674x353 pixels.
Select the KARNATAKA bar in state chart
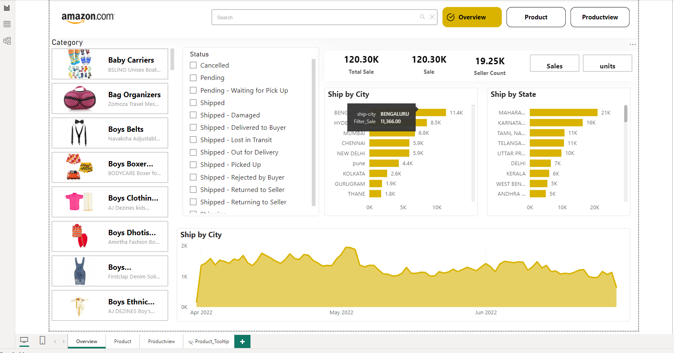[x=556, y=123]
